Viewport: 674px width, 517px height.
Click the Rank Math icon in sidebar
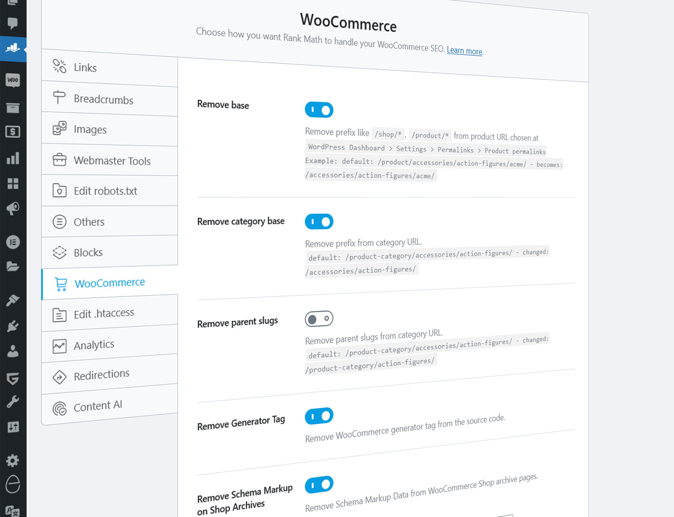[13, 48]
